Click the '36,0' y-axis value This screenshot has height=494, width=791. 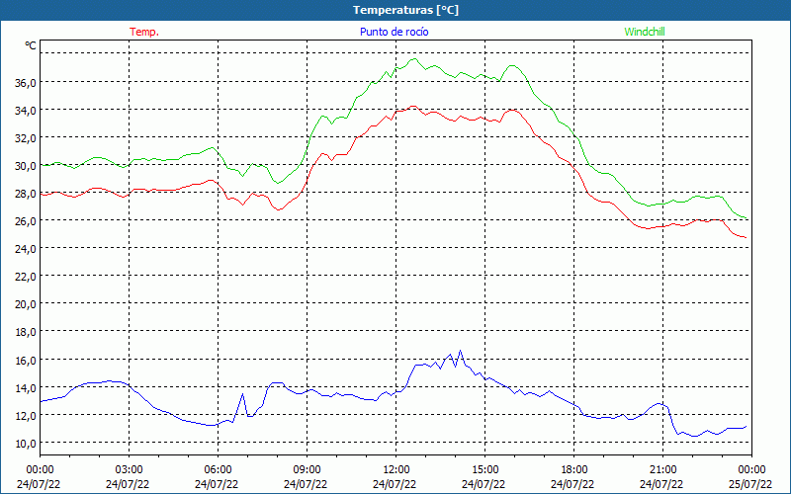26,83
